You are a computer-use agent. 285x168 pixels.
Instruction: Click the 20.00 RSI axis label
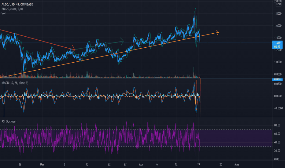[x=277, y=151]
